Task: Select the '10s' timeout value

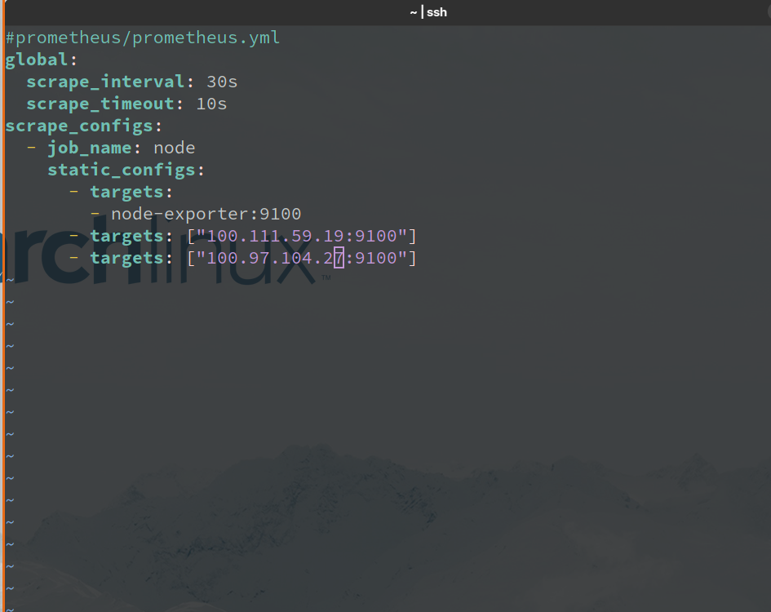Action: [211, 104]
